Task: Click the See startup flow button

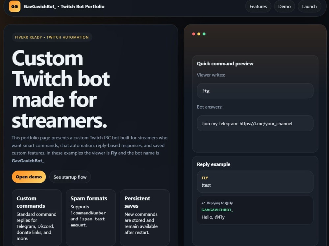Action: (x=70, y=177)
